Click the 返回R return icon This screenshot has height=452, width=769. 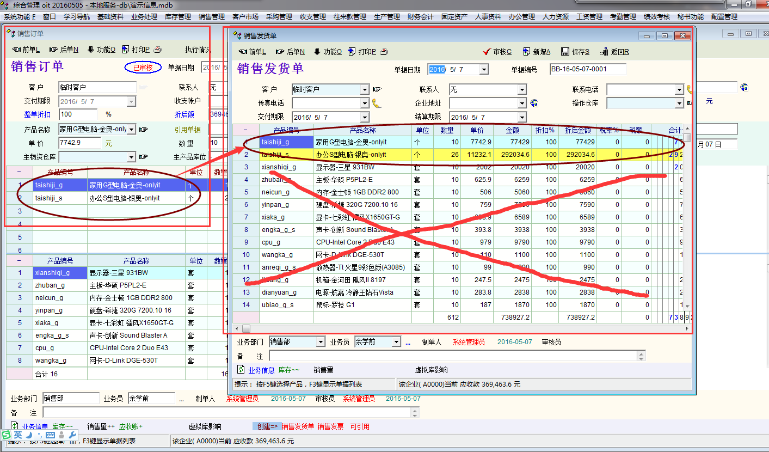tap(604, 52)
